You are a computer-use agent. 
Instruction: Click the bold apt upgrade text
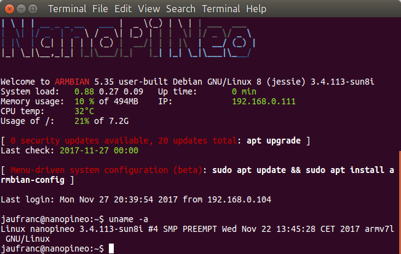274,140
